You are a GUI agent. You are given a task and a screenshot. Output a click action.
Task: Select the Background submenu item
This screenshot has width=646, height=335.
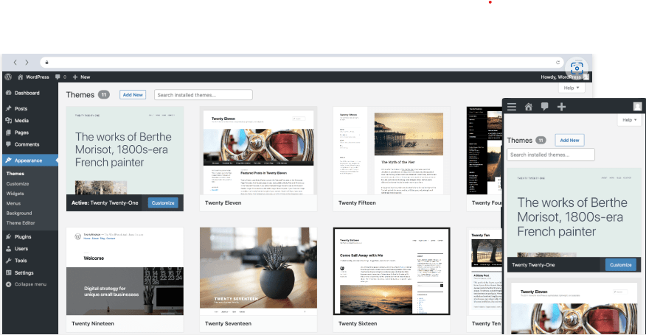coord(19,214)
